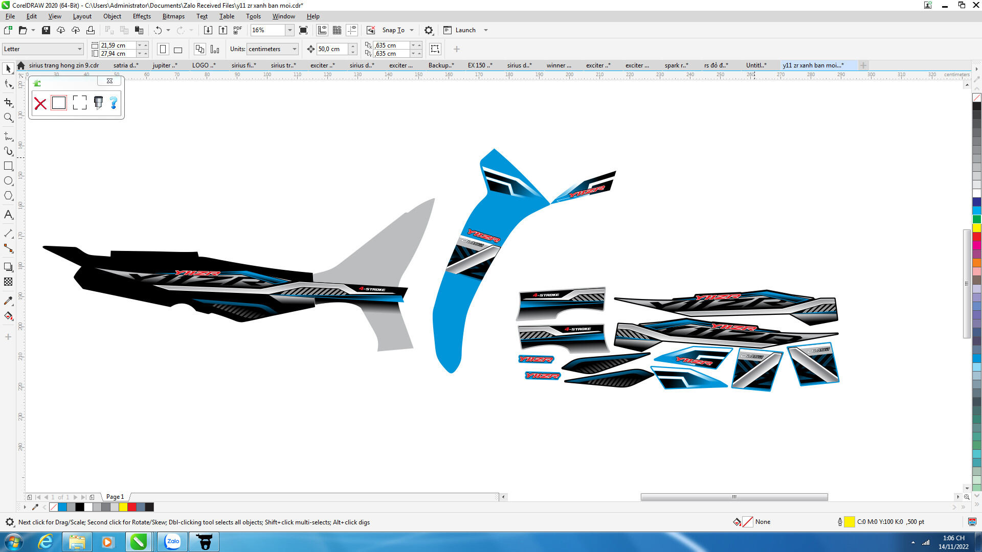Click the Print icon
Image resolution: width=982 pixels, height=552 pixels.
pyautogui.click(x=91, y=30)
